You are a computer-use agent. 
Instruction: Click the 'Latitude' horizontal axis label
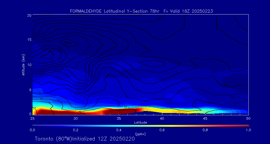pyautogui.click(x=140, y=122)
